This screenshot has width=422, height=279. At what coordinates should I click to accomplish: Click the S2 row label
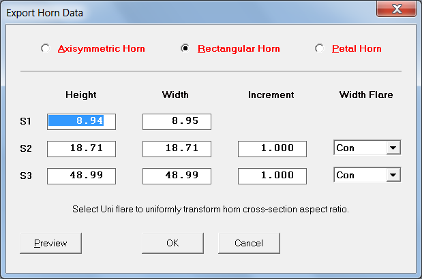[26, 148]
